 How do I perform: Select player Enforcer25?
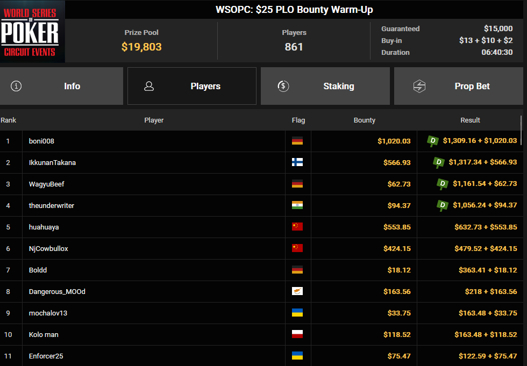tap(46, 356)
